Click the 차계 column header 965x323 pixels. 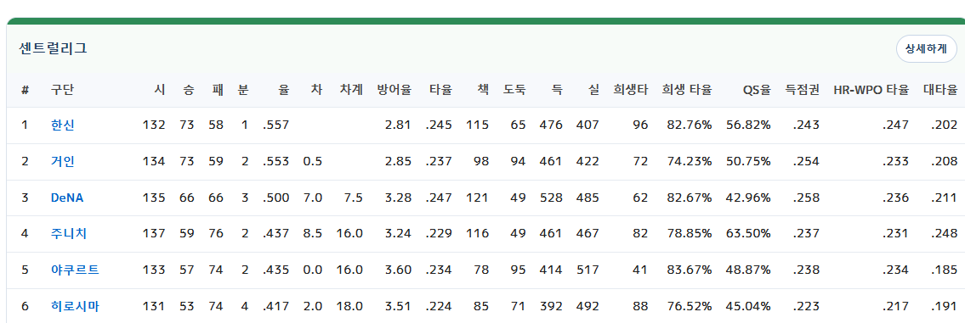coord(351,90)
